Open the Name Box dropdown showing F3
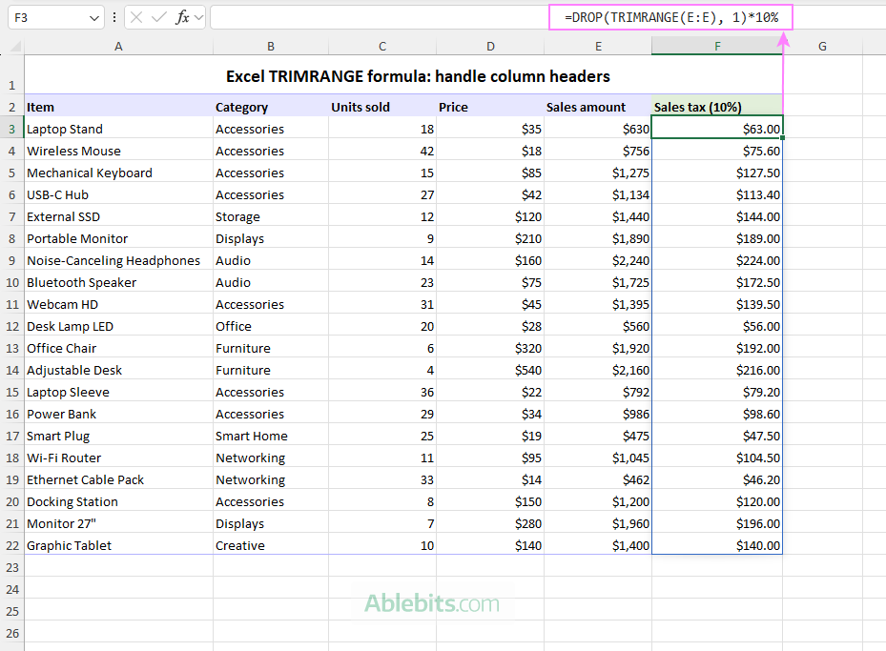 click(x=92, y=17)
